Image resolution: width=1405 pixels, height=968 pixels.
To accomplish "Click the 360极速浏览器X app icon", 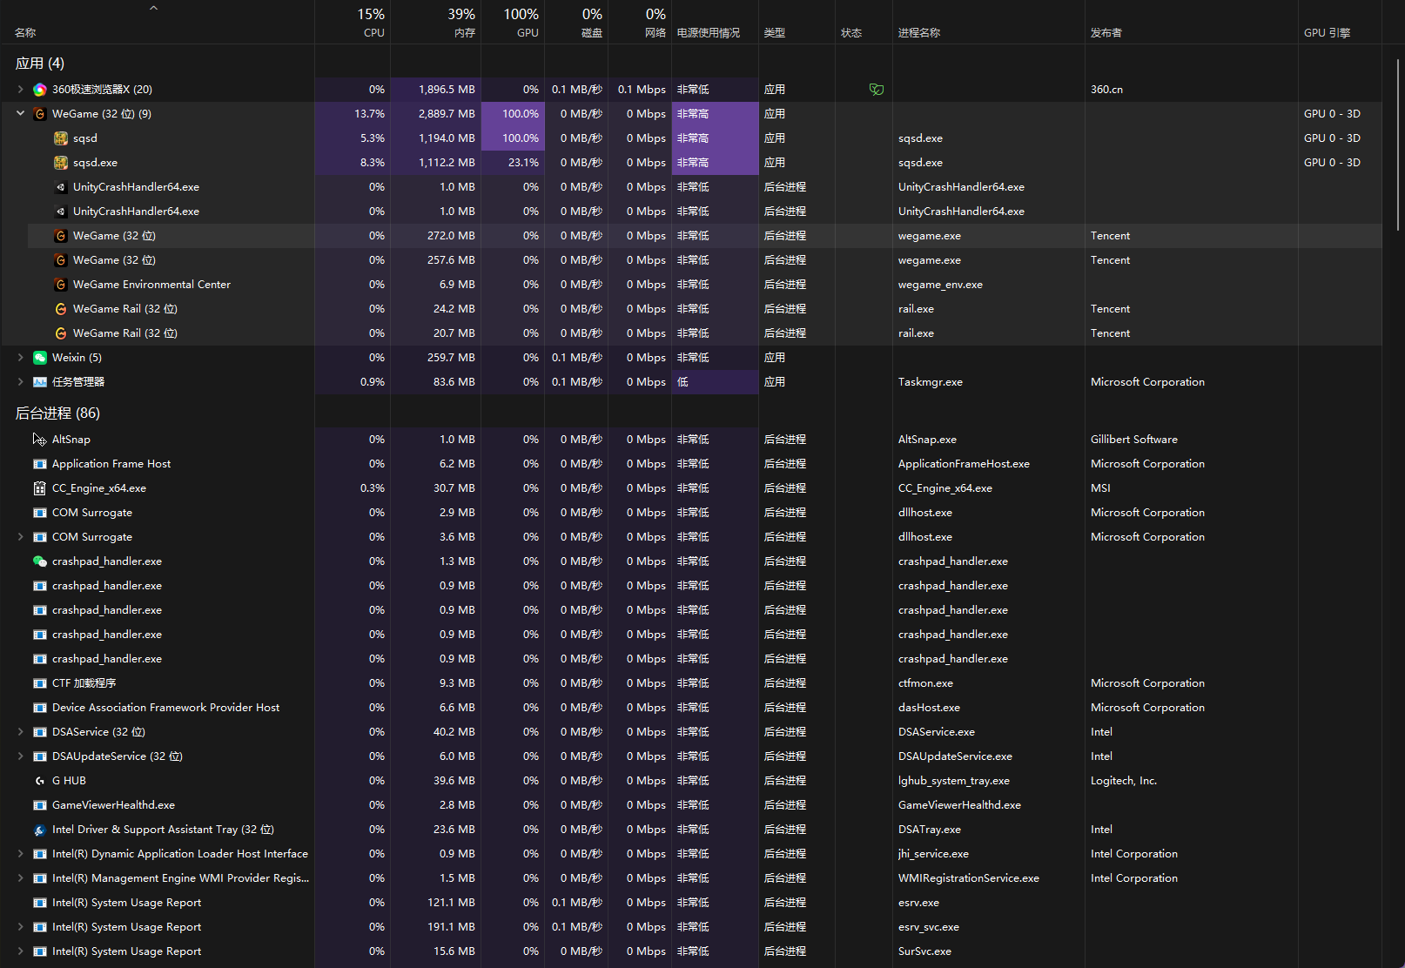I will 39,90.
